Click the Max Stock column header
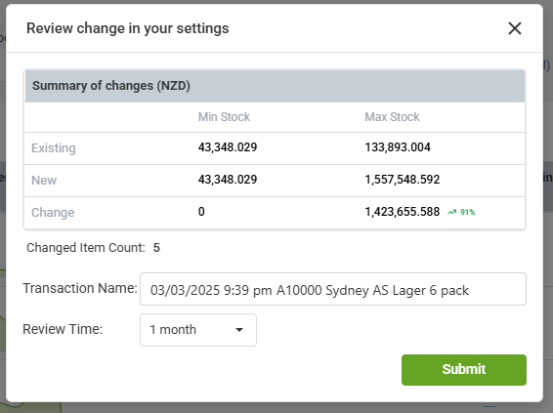Screen dimensions: 553x413 (392, 117)
